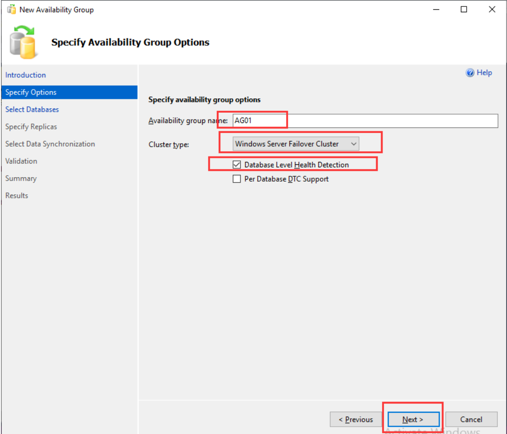This screenshot has height=434, width=507.
Task: Open the Help link
Action: pyautogui.click(x=484, y=73)
